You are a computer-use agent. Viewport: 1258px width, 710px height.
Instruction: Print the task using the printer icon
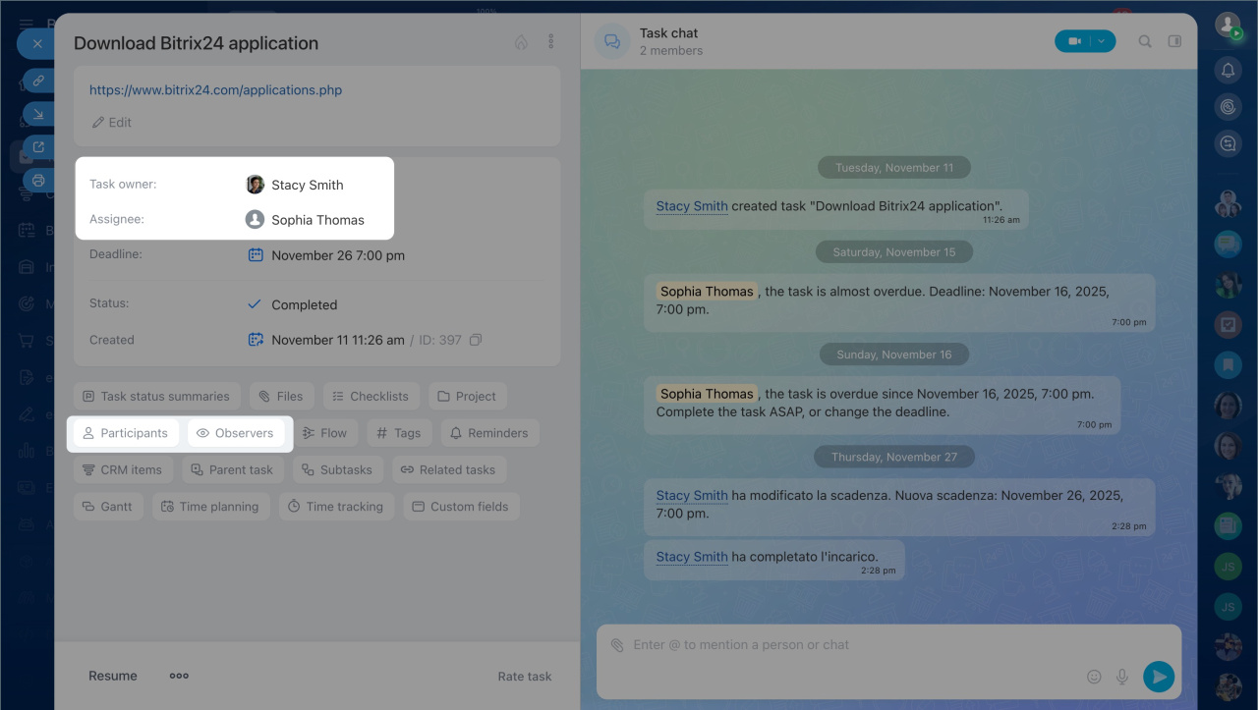click(38, 181)
